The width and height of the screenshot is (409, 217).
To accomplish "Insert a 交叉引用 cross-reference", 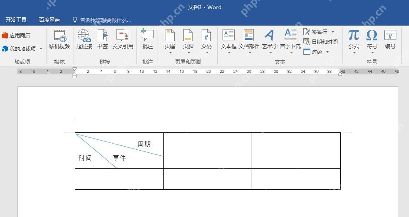I will coord(123,39).
